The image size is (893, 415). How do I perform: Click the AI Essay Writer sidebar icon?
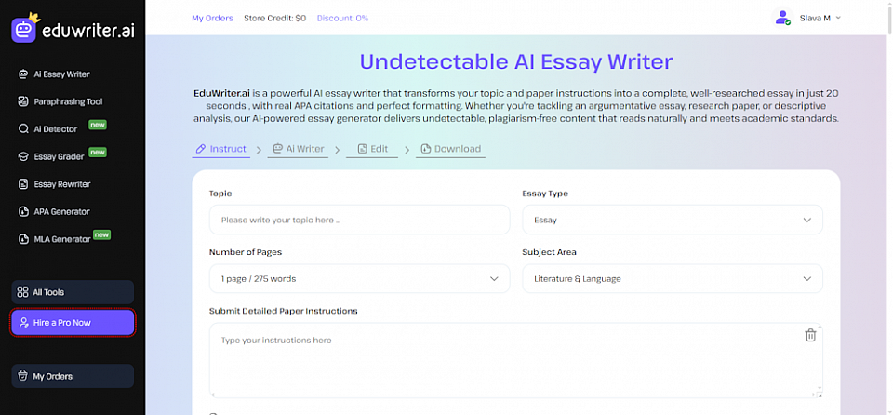coord(23,74)
